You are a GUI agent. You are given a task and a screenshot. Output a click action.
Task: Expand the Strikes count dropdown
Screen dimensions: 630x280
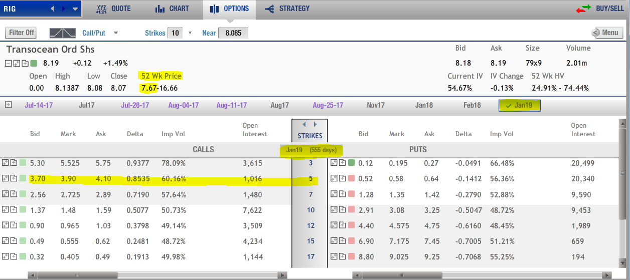tap(190, 33)
